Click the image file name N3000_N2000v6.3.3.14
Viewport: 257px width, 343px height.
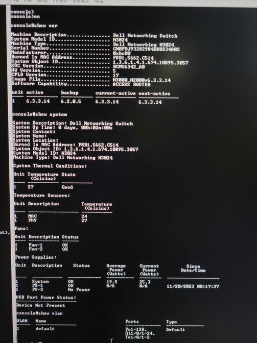coord(141,80)
